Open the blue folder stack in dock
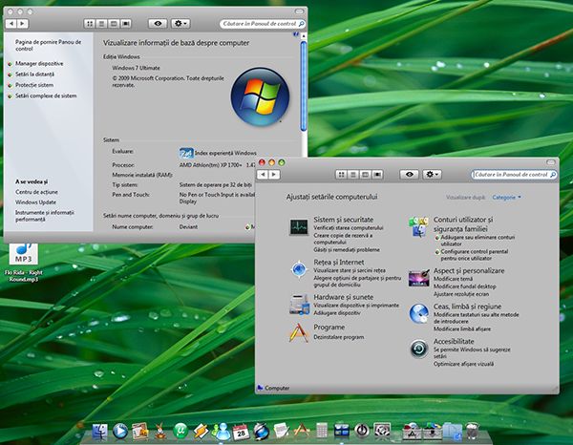This screenshot has width=573, height=445. point(452,431)
